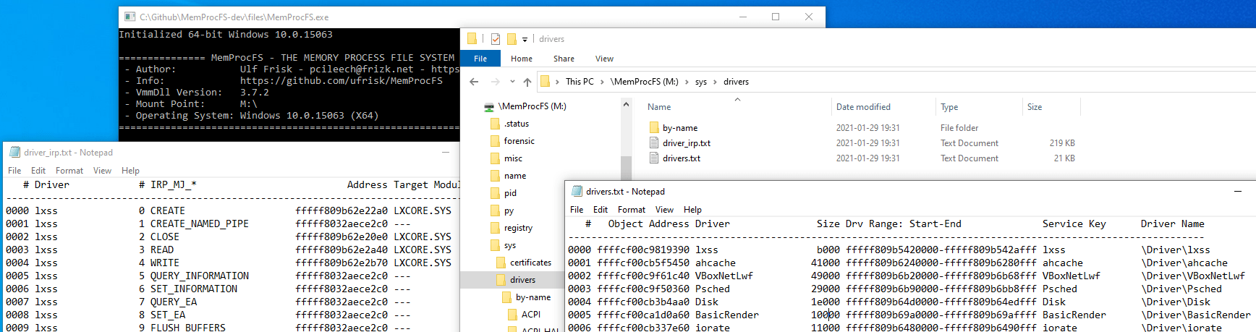This screenshot has height=332, width=1256.
Task: Sort files by the Size column header
Action: click(x=1035, y=107)
